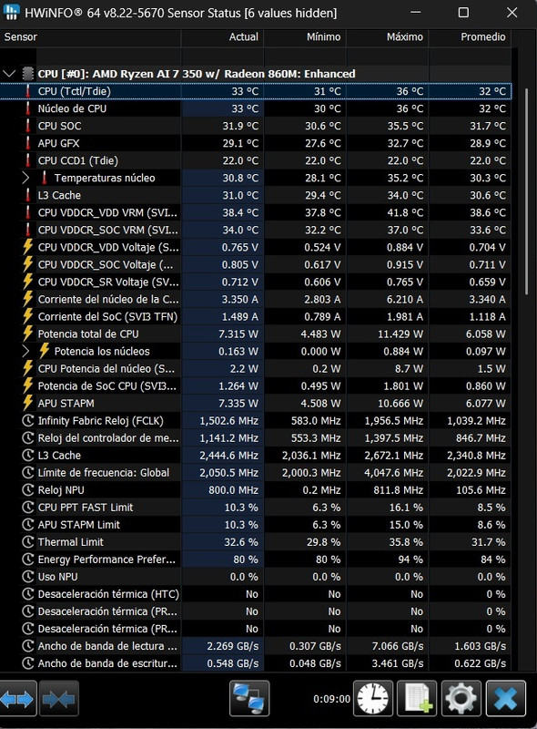Click the 11.429 W maximum value
The image size is (537, 729).
pos(400,334)
